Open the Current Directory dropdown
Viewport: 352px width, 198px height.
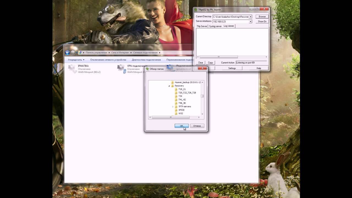(x=251, y=17)
